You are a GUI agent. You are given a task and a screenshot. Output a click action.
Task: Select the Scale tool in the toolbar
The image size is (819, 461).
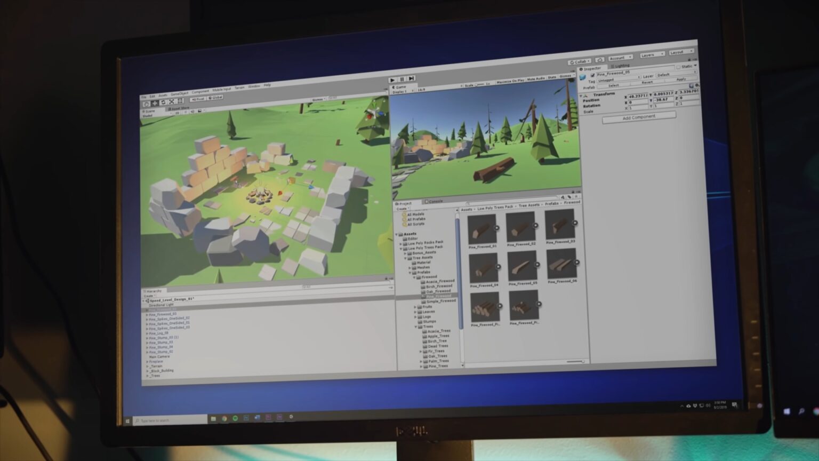coord(172,102)
